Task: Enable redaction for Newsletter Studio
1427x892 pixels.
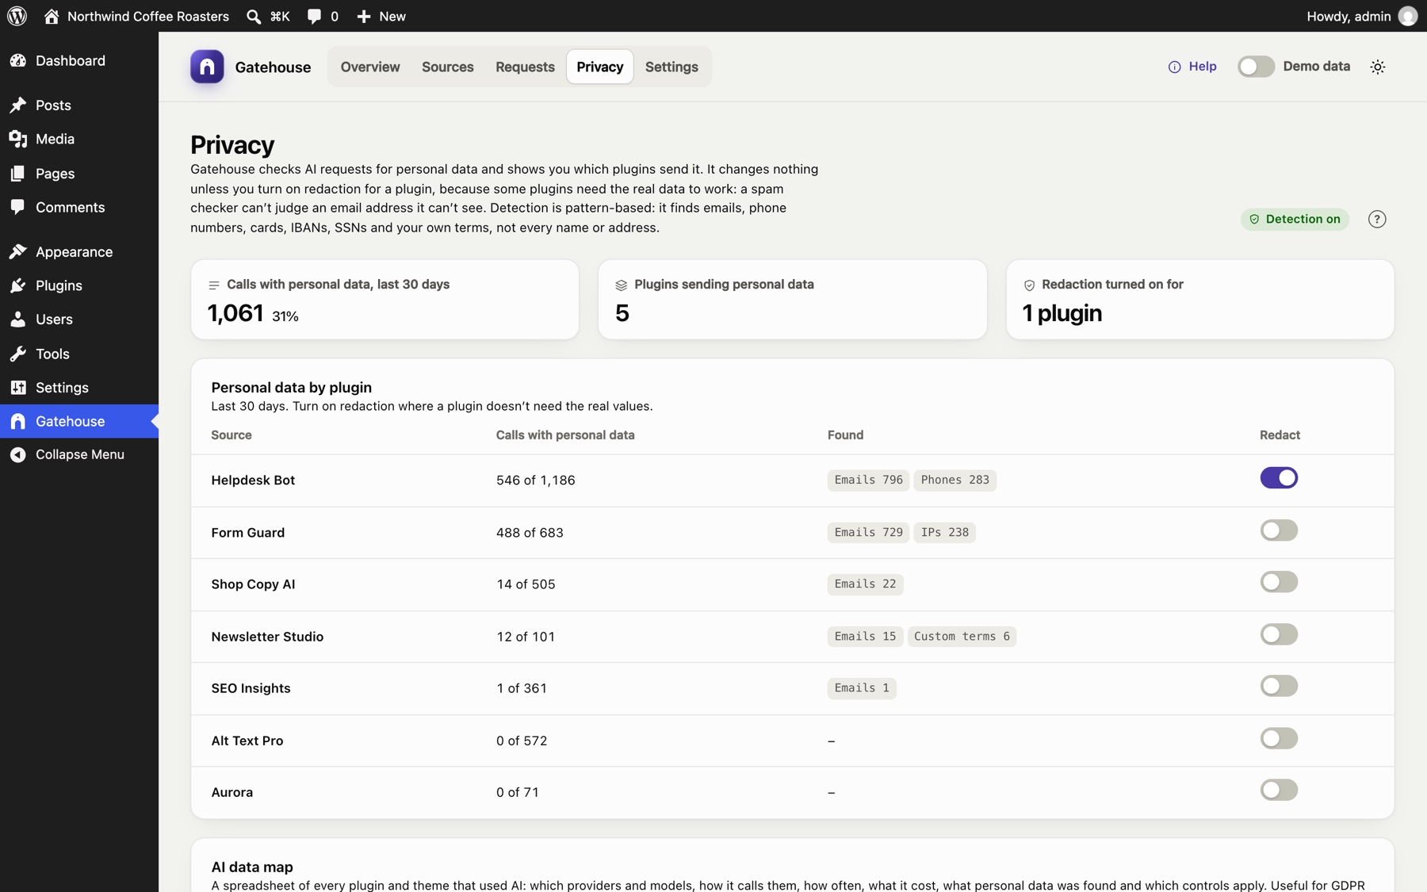Action: (x=1279, y=634)
